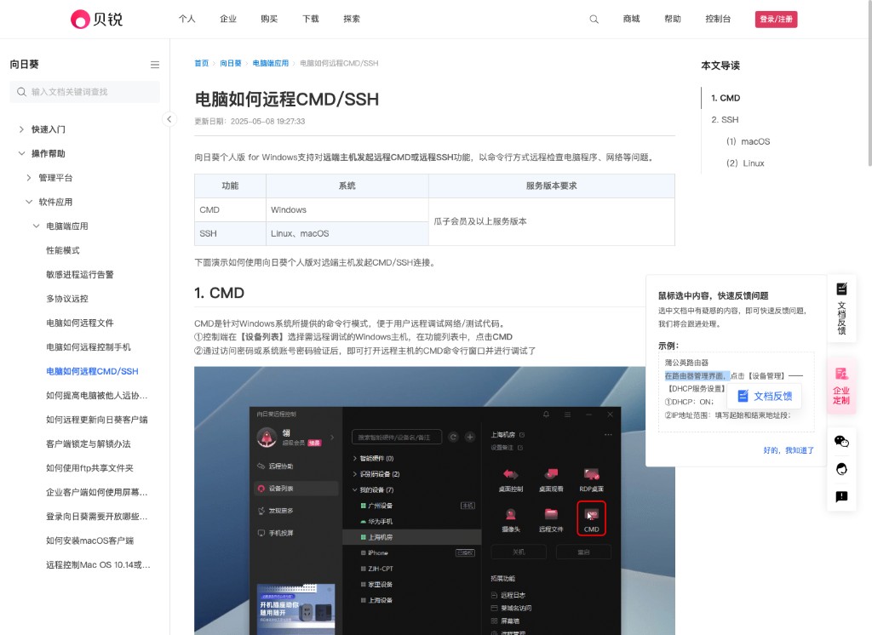Click the 登录/注册 button
The height and width of the screenshot is (635, 872).
tap(777, 20)
